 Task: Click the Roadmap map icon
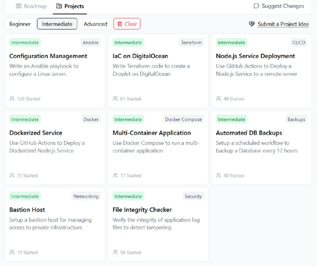click(x=19, y=6)
